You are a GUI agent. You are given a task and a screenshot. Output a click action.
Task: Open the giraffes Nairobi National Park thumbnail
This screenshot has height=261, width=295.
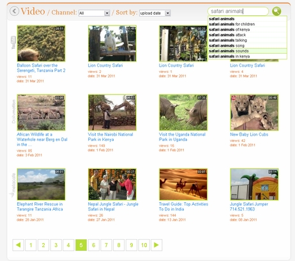(x=112, y=113)
